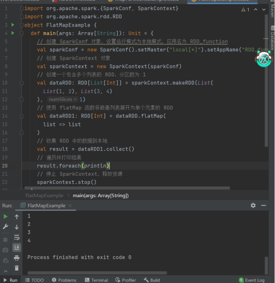The height and width of the screenshot is (283, 275).
Task: Collapse the main method fold
Action: pos(21,33)
